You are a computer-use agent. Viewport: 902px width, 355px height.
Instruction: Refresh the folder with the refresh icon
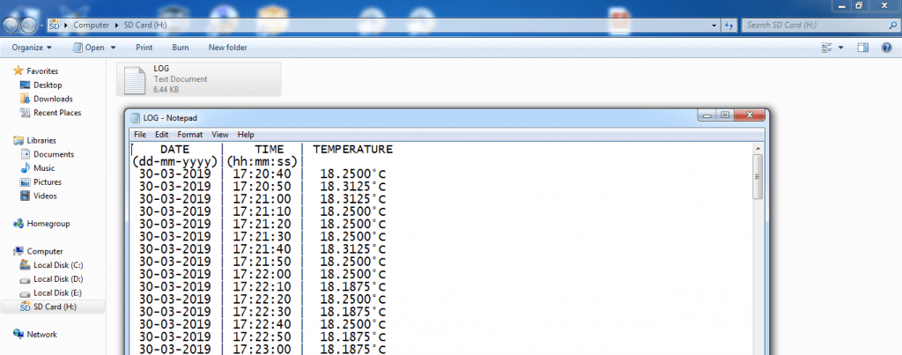pos(729,26)
